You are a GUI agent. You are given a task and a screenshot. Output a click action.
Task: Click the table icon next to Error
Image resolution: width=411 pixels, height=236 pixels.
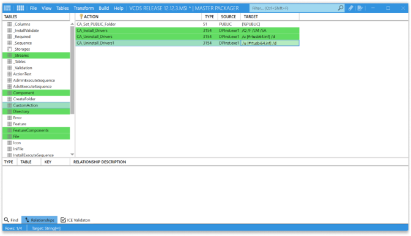[x=10, y=117]
